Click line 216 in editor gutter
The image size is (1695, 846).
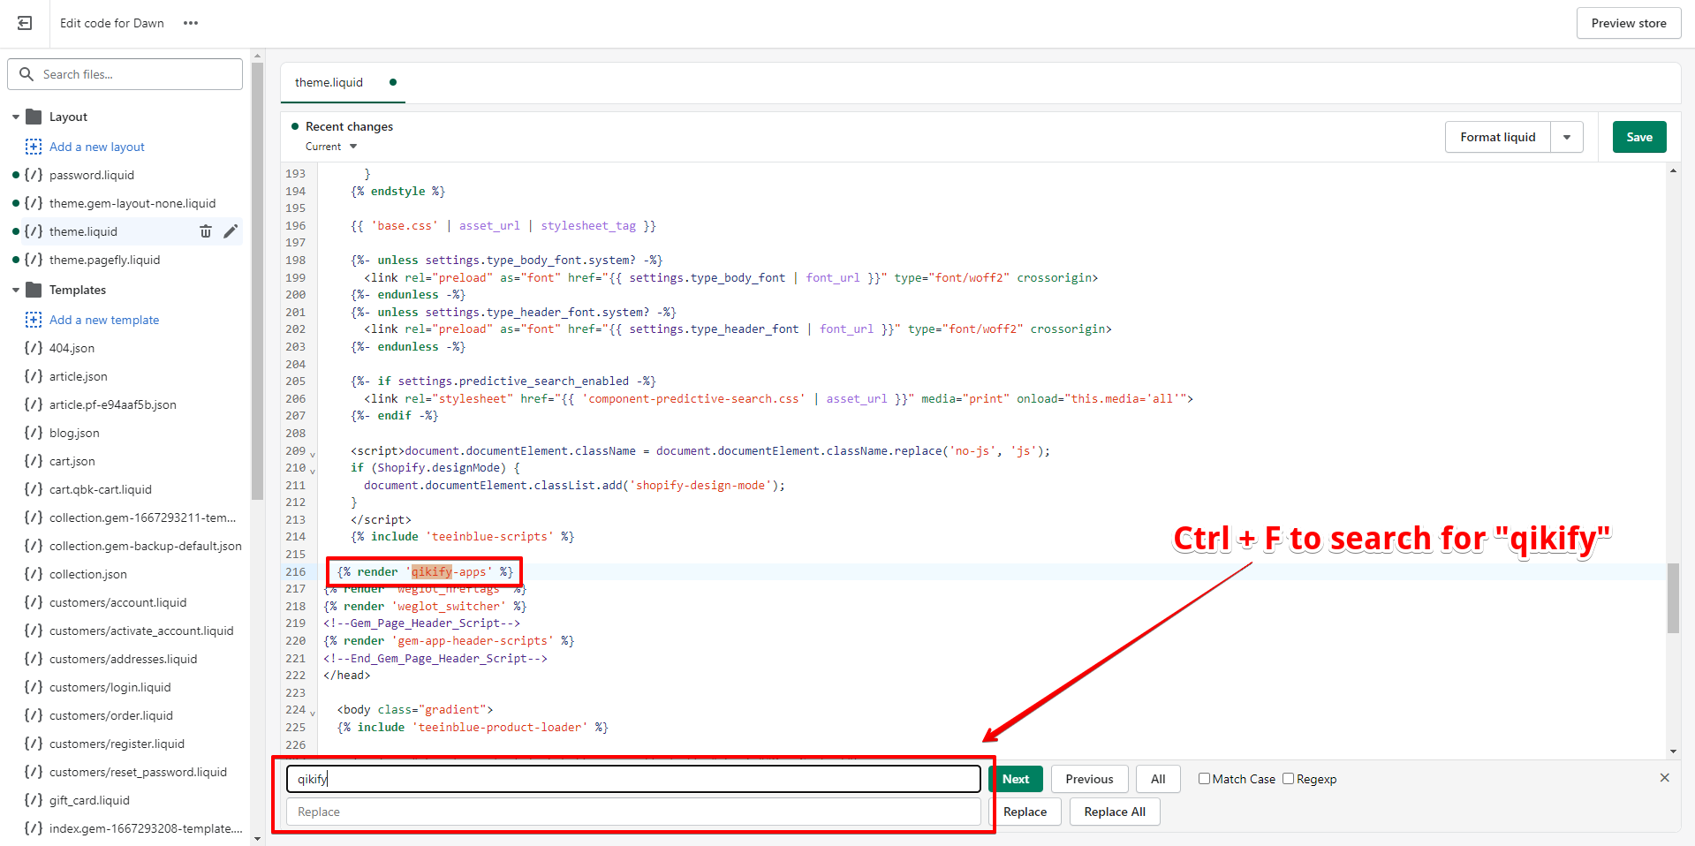[295, 571]
